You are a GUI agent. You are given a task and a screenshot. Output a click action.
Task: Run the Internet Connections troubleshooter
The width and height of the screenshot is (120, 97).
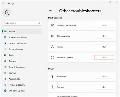click(x=104, y=26)
